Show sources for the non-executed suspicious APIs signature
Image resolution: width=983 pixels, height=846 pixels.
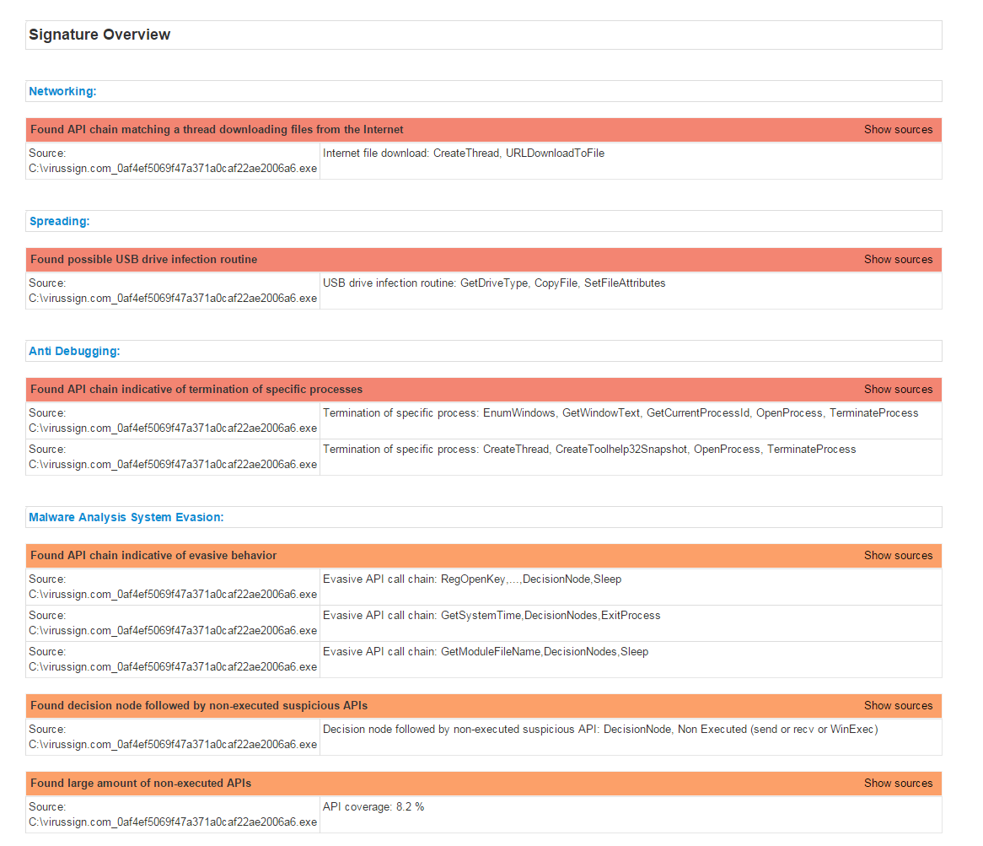(x=899, y=705)
